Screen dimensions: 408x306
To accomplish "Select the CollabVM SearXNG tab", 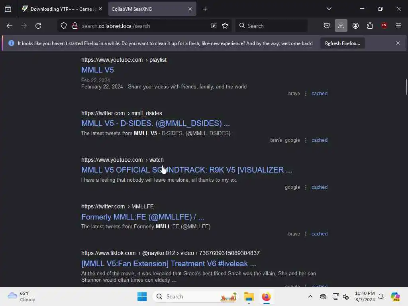I will coord(152,9).
